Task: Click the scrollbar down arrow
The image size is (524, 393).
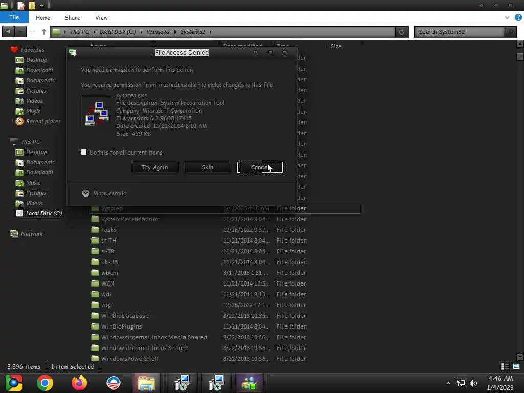Action: [x=520, y=357]
